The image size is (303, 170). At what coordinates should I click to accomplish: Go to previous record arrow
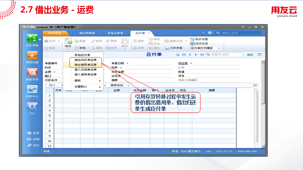(190, 55)
